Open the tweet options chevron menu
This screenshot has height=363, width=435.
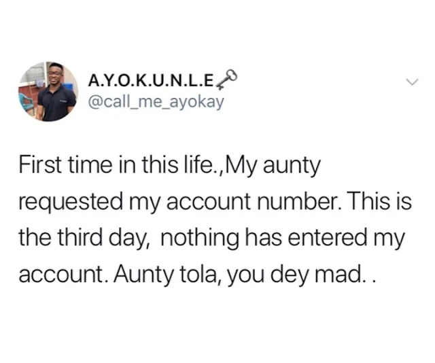(x=412, y=82)
